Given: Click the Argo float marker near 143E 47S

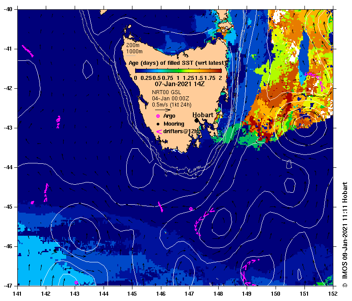Looking at the screenshot, I should point(76,282).
